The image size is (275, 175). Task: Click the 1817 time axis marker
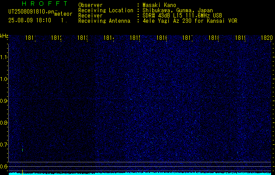pos(188,38)
